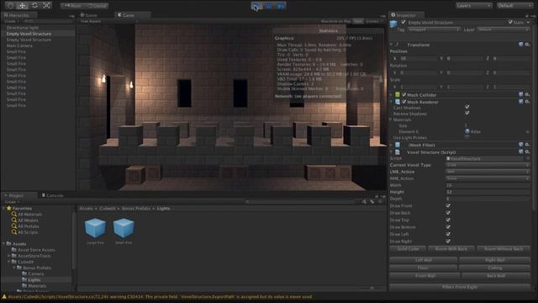Toggle the Static checkbox
This screenshot has height=303, width=538.
click(510, 23)
